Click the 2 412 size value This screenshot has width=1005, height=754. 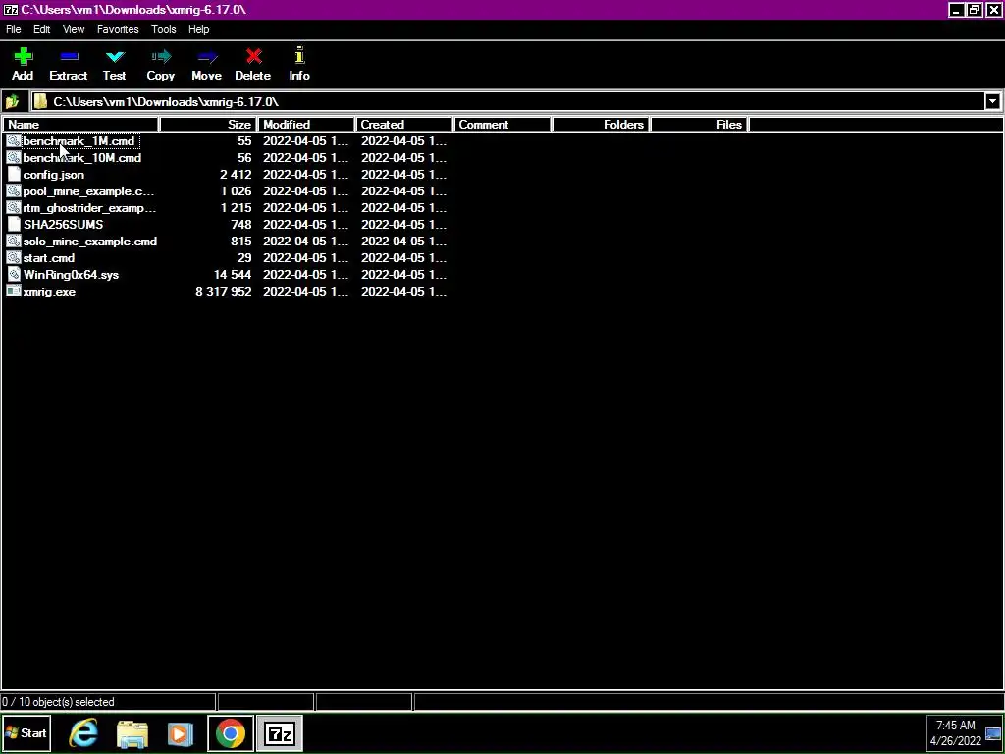tap(236, 175)
